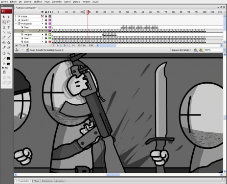Click the delete layer trash icon
Image resolution: width=227 pixels, height=184 pixels.
point(27,46)
